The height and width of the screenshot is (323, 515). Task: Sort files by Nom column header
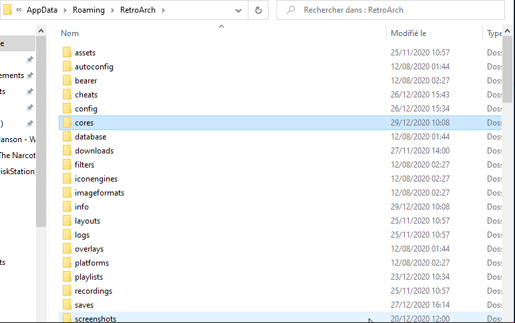[69, 33]
